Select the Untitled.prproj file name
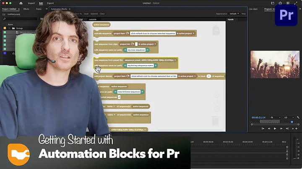Screen dimensions: 302x169 tap(13, 14)
